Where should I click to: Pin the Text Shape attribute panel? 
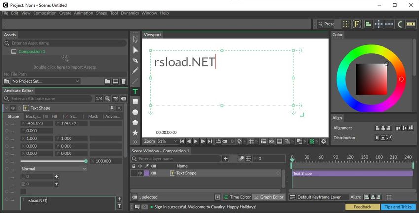pyautogui.click(x=112, y=108)
